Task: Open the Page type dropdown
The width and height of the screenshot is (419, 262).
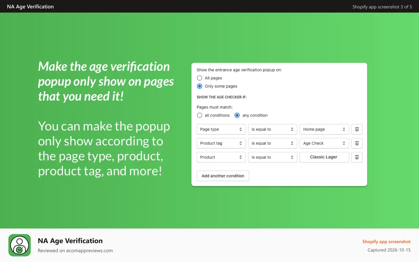Action: 221,129
